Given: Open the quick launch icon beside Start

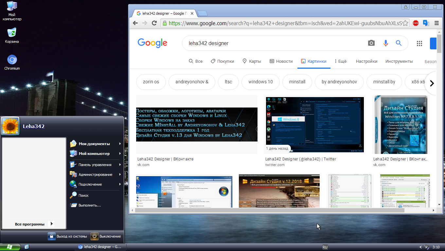Looking at the screenshot, I should pyautogui.click(x=27, y=247).
